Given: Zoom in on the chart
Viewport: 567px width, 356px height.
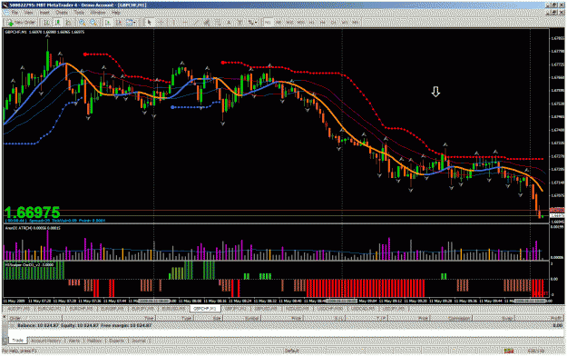Looking at the screenshot, I should pos(82,23).
